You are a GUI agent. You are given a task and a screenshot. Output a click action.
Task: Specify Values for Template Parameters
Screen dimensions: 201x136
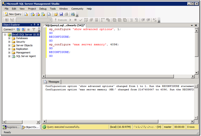[155, 20]
